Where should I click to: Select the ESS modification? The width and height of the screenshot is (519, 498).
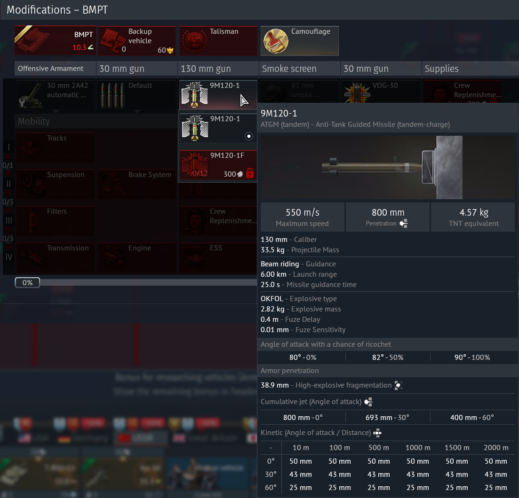tap(218, 257)
